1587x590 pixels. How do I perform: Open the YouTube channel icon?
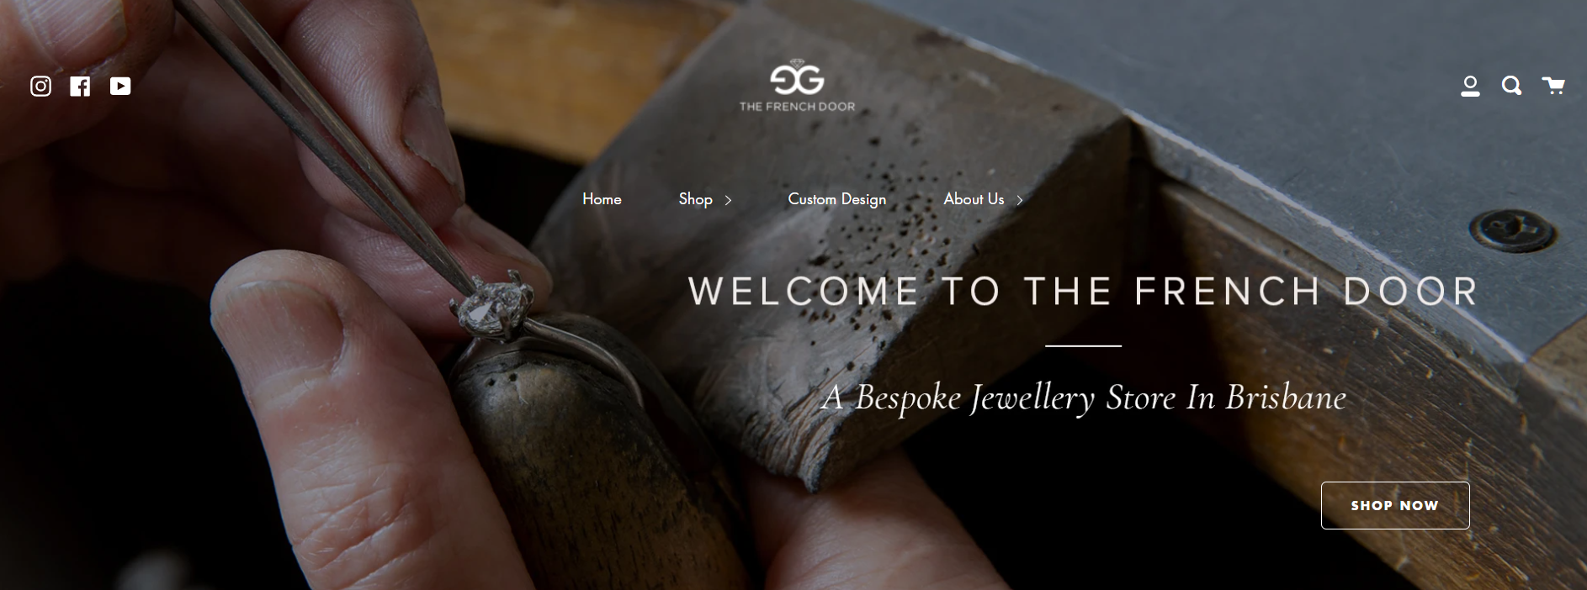[x=120, y=86]
